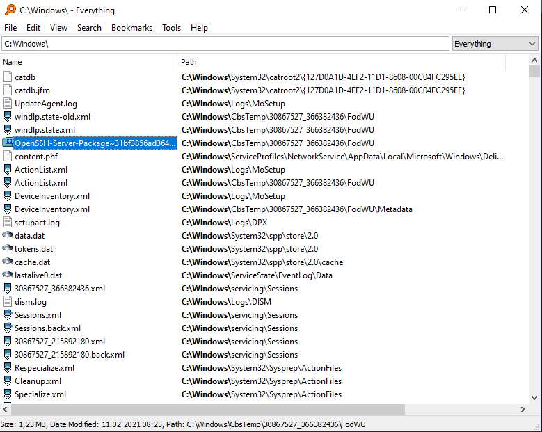
Task: Click the Sessions.back.xml file icon
Action: pos(7,328)
